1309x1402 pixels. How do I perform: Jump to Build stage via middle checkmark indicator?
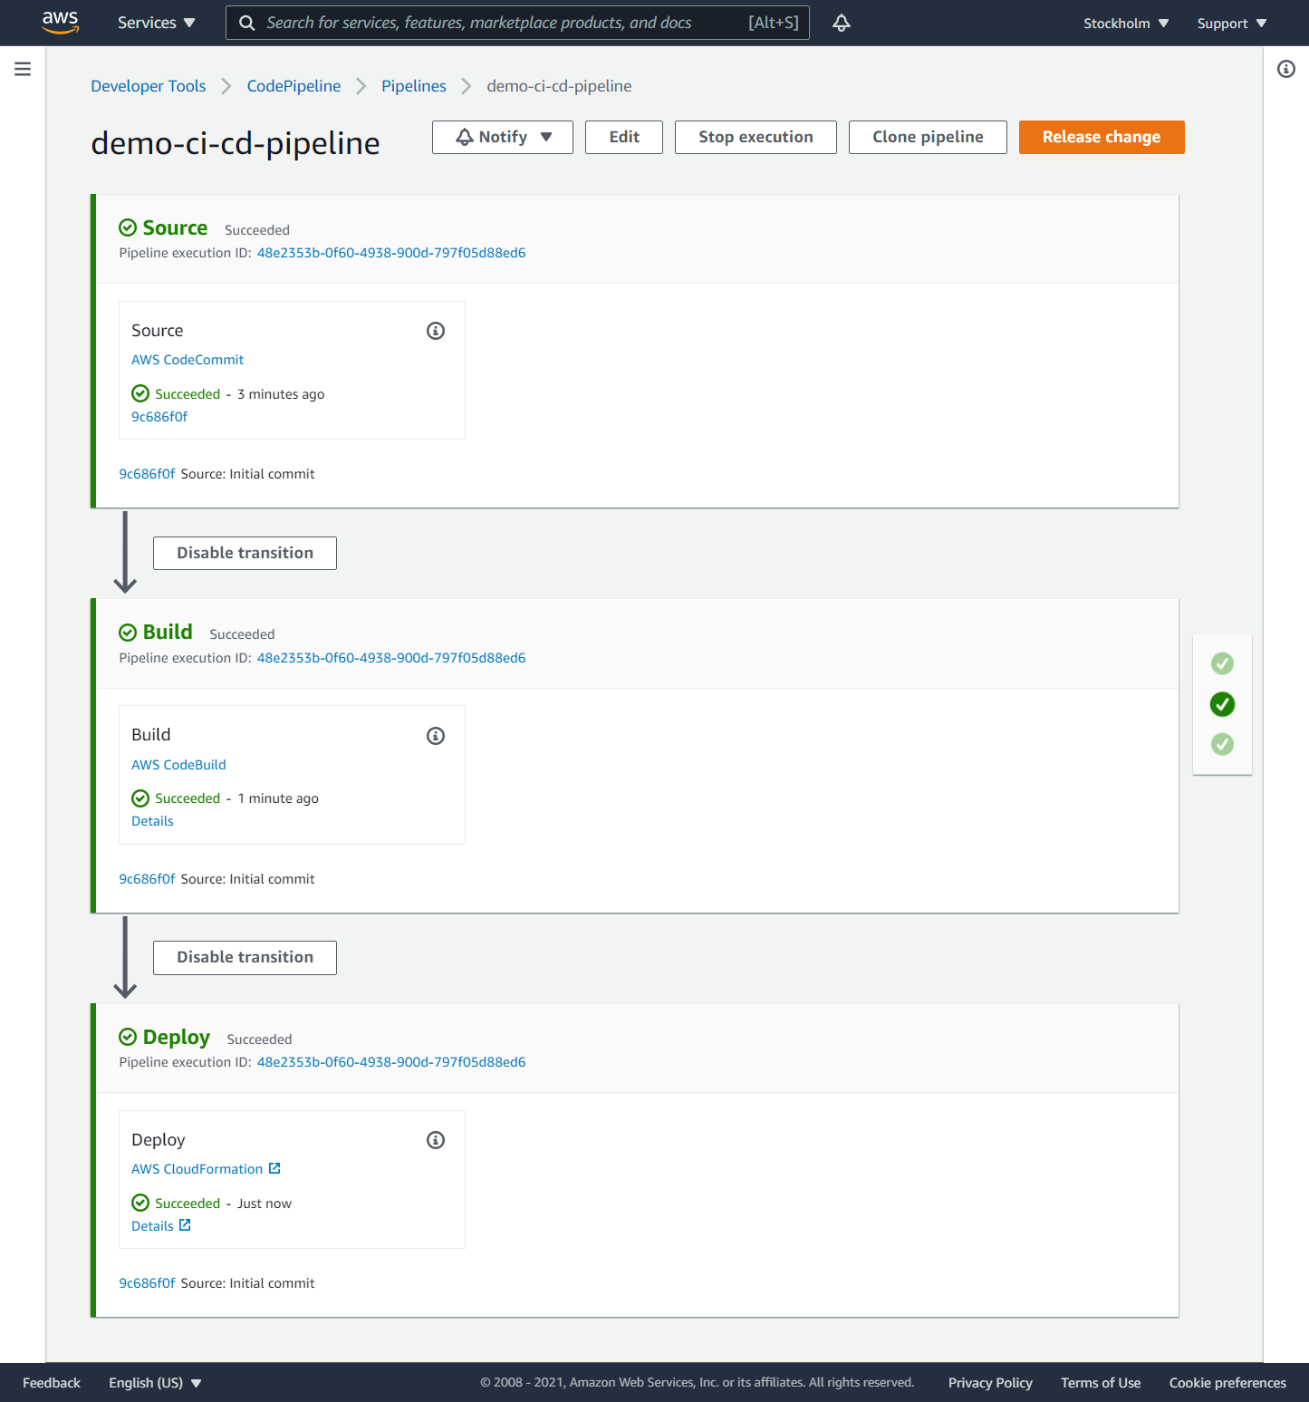[x=1222, y=704]
